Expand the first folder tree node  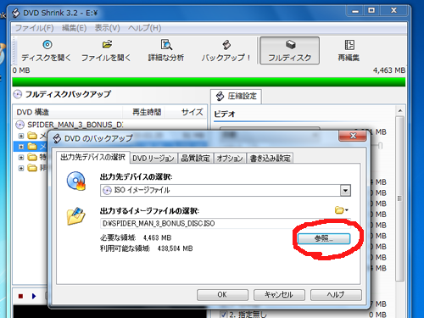(x=21, y=136)
